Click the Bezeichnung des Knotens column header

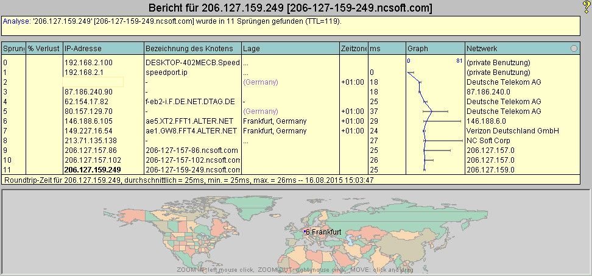[x=193, y=48]
